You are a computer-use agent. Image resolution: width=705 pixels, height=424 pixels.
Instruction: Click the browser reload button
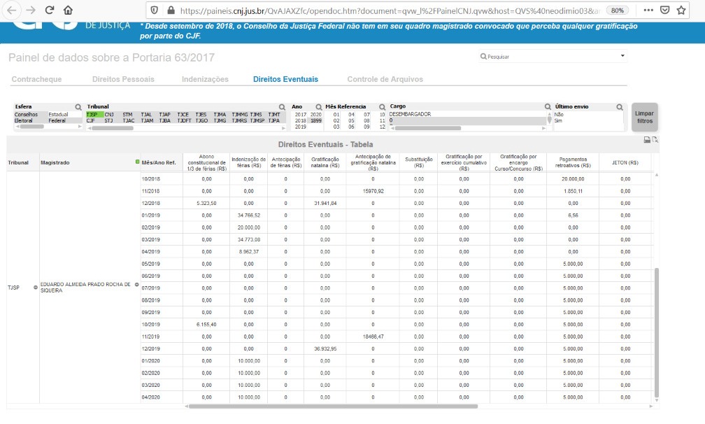49,10
